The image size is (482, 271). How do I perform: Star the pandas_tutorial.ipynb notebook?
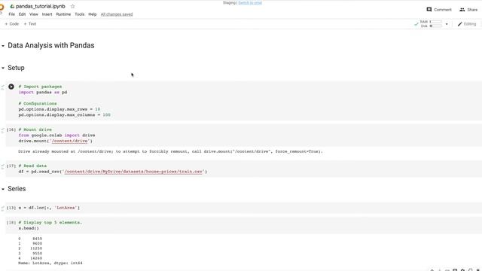click(x=72, y=6)
